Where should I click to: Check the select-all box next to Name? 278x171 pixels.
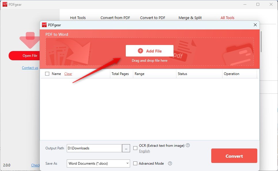coord(47,74)
